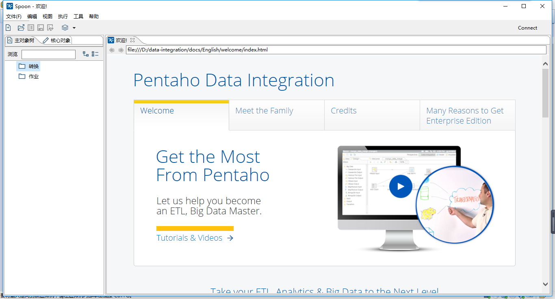Click the Open file folder icon
Screen dimensions: 555x299
21,28
